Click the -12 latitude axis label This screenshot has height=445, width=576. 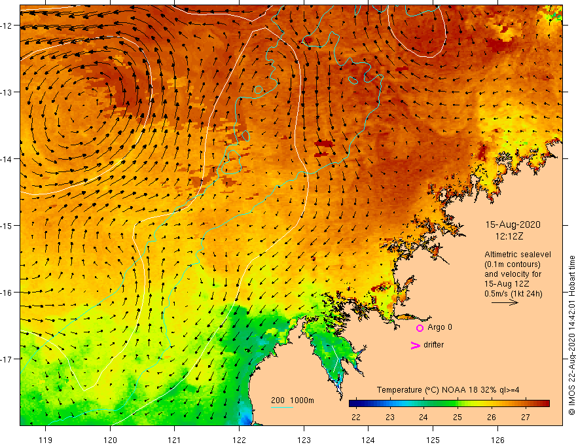(7, 26)
